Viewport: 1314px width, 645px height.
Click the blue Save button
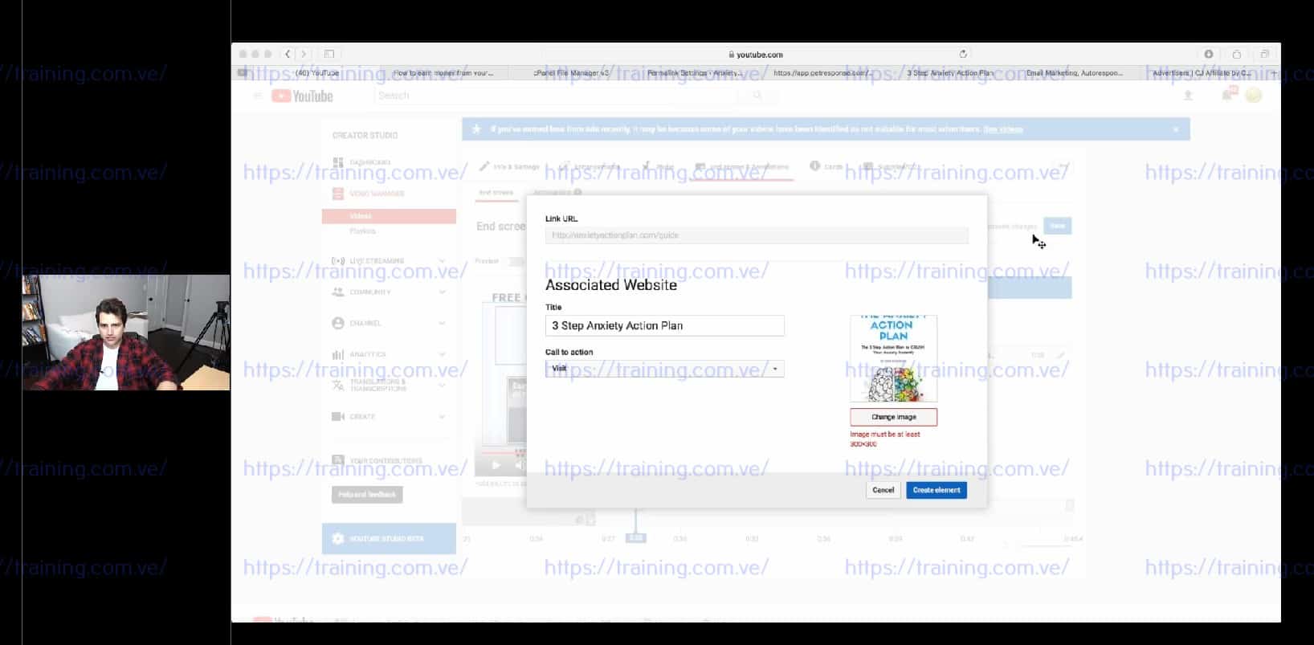[1057, 226]
